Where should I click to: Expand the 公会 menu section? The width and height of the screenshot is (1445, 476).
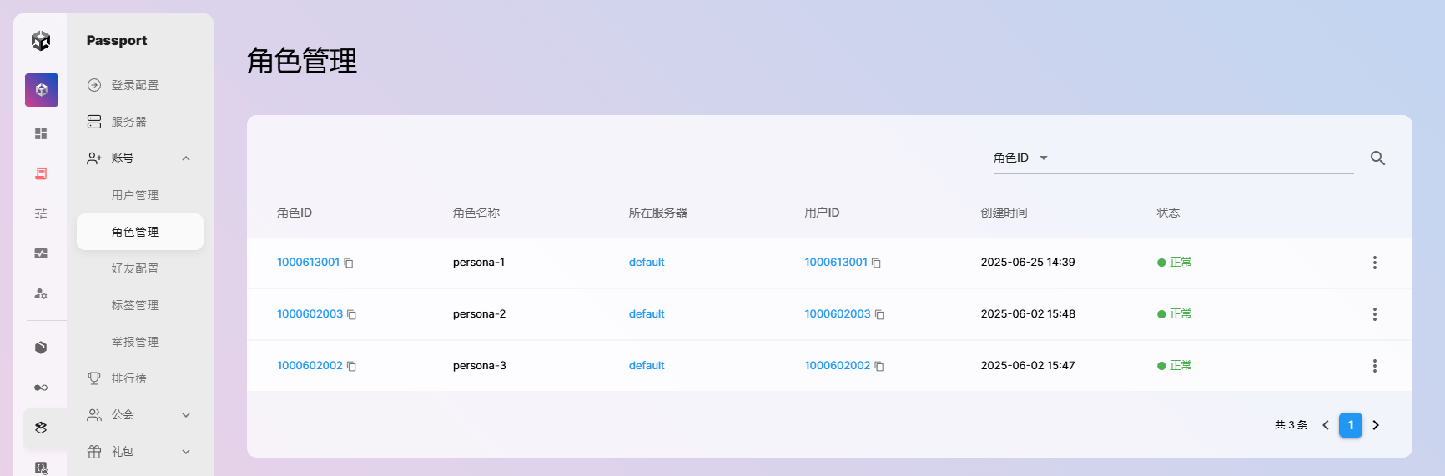point(186,415)
